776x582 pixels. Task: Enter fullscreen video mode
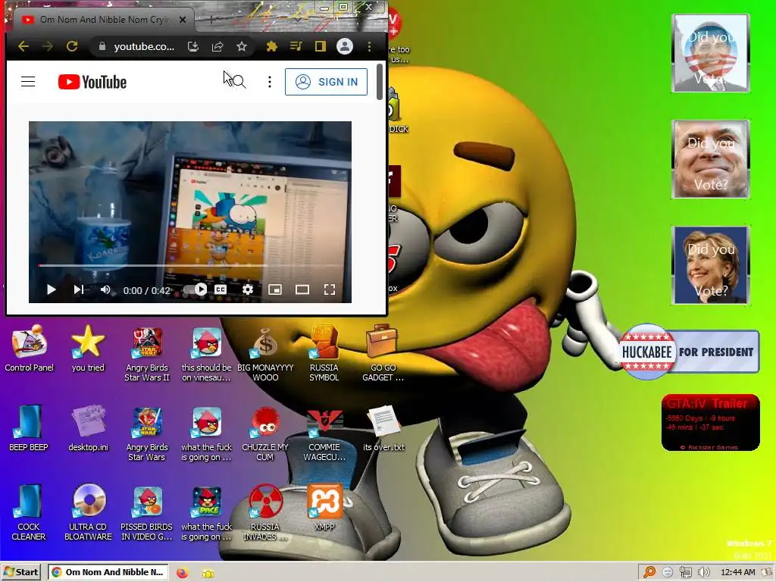330,289
